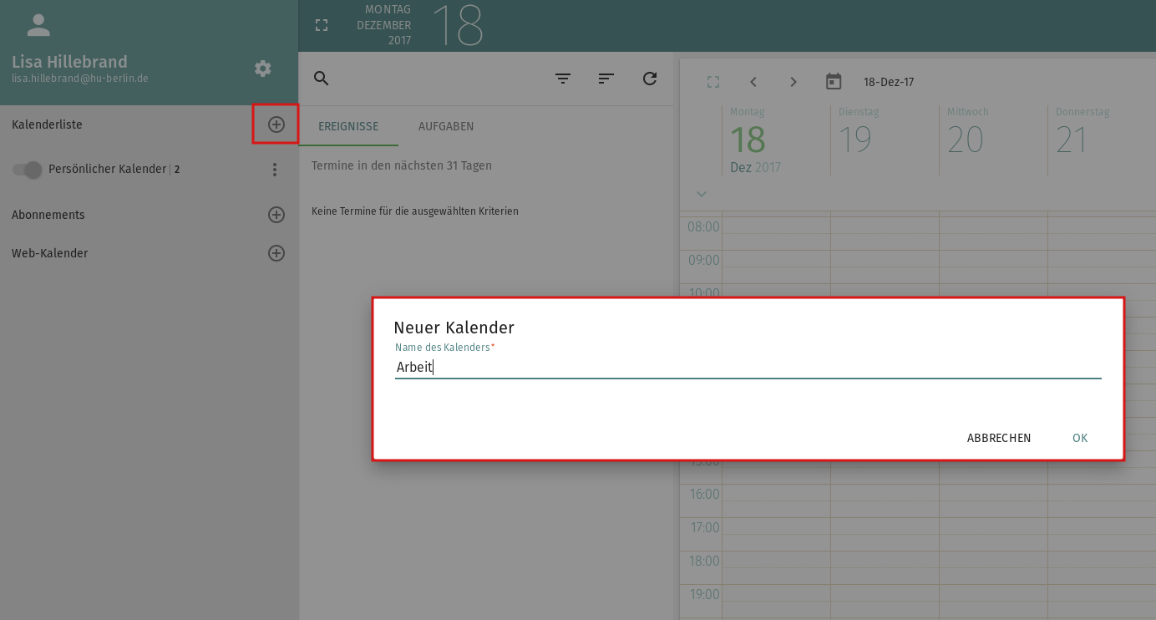Click Abbrechen to cancel the dialog
This screenshot has width=1156, height=620.
[999, 438]
